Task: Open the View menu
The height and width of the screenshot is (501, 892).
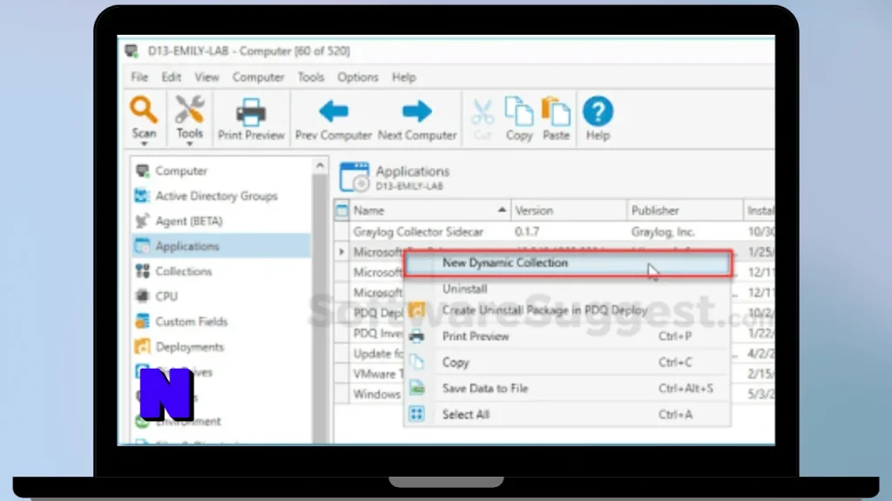Action: (x=206, y=77)
